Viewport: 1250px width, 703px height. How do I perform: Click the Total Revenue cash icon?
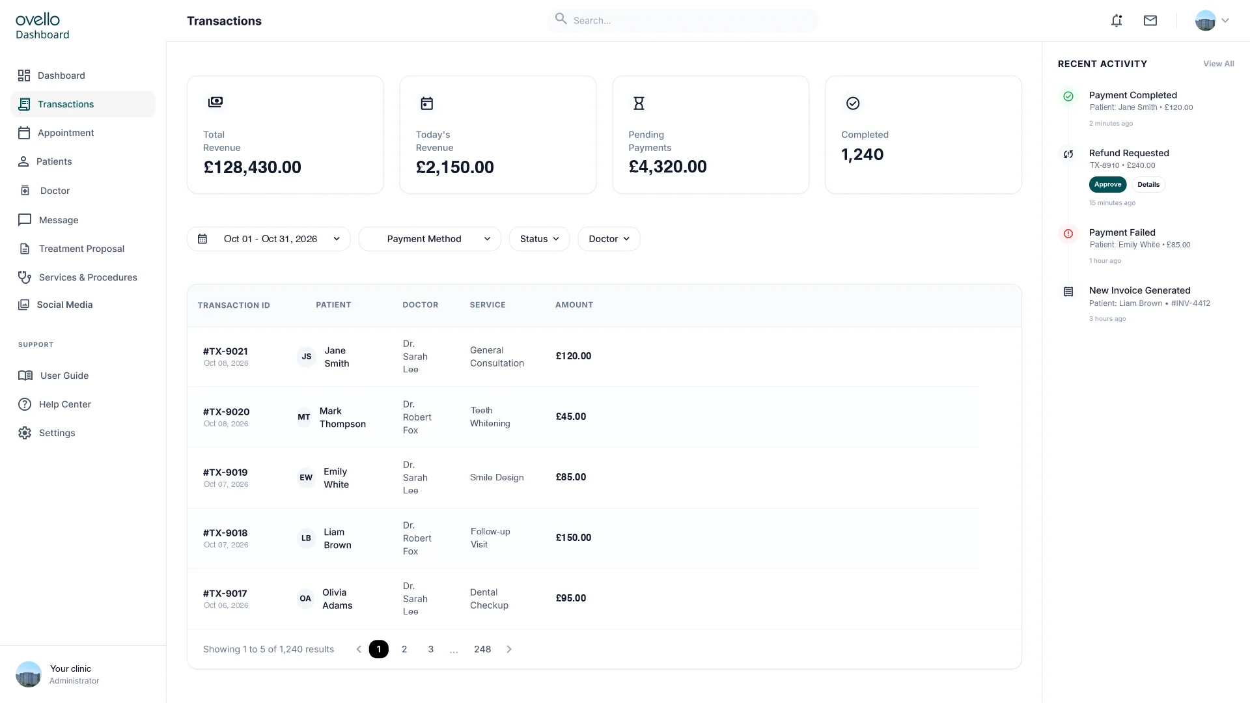click(x=215, y=102)
